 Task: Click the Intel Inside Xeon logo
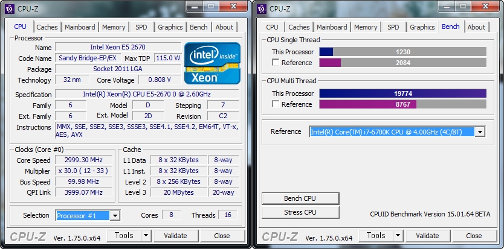coord(212,63)
